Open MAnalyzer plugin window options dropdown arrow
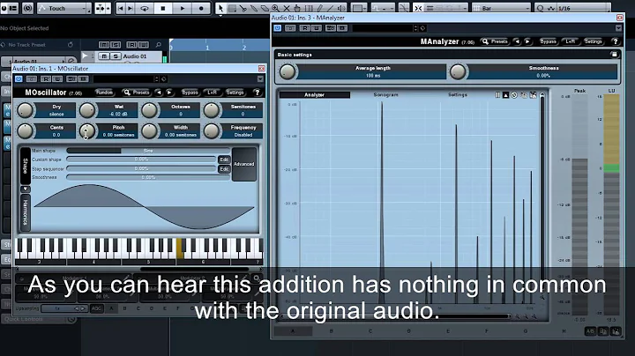Screen dimensions: 635x356 (618, 28)
